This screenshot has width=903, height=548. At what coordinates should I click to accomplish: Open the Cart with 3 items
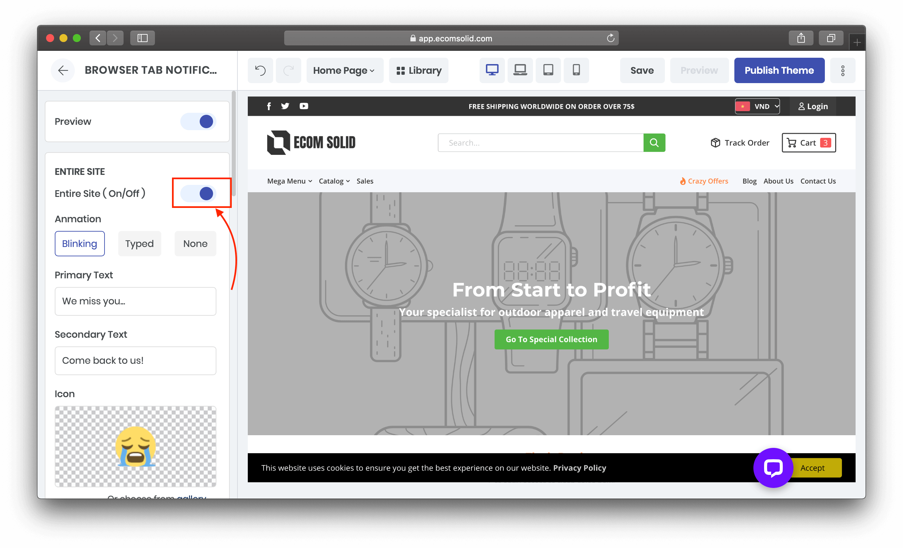click(809, 143)
